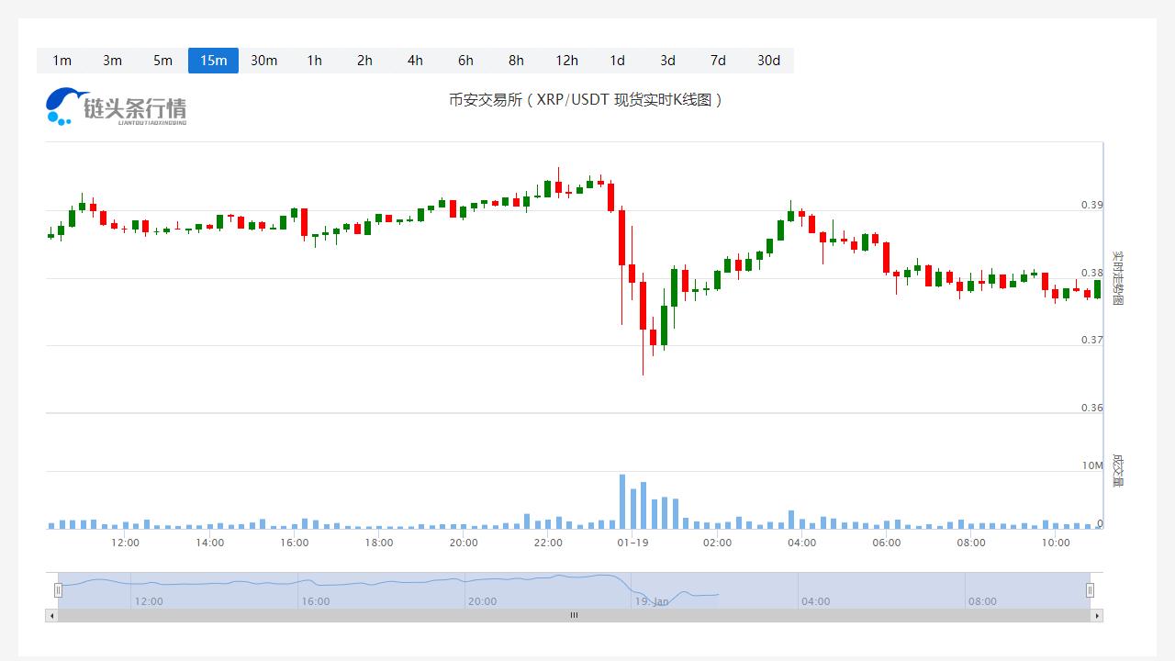Click the 实时走势图 vertical label

tap(1117, 277)
